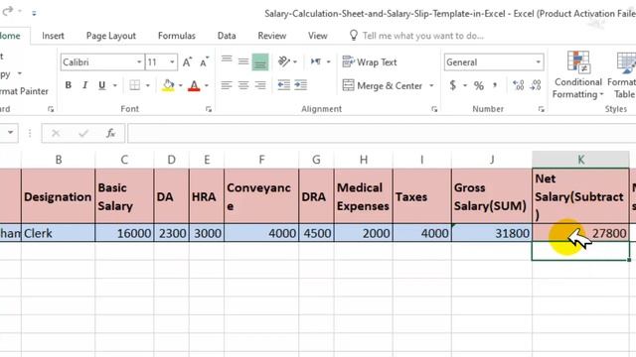Select Bottom Align icon
The height and width of the screenshot is (357, 636).
260,61
